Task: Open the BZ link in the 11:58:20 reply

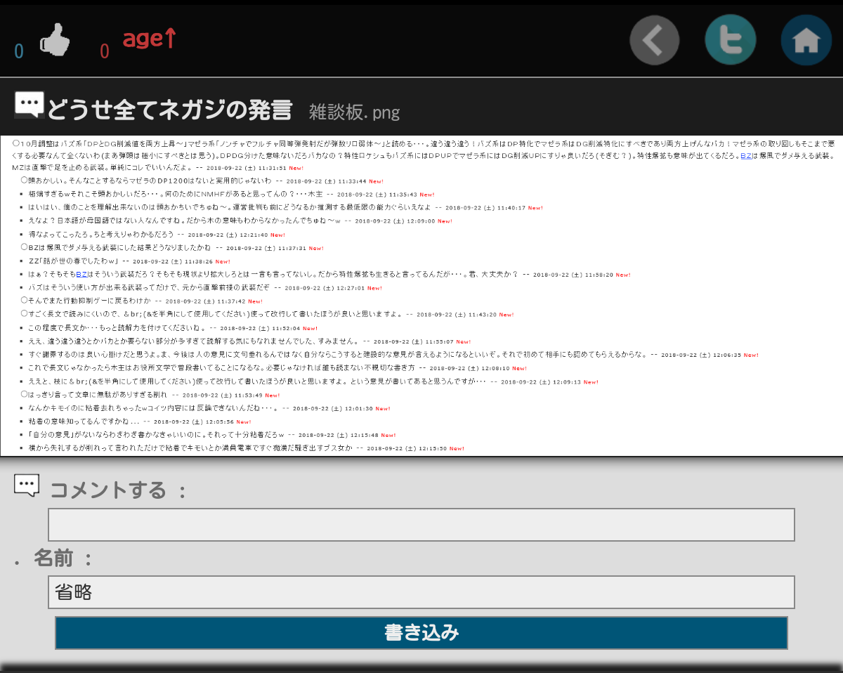Action: [81, 275]
